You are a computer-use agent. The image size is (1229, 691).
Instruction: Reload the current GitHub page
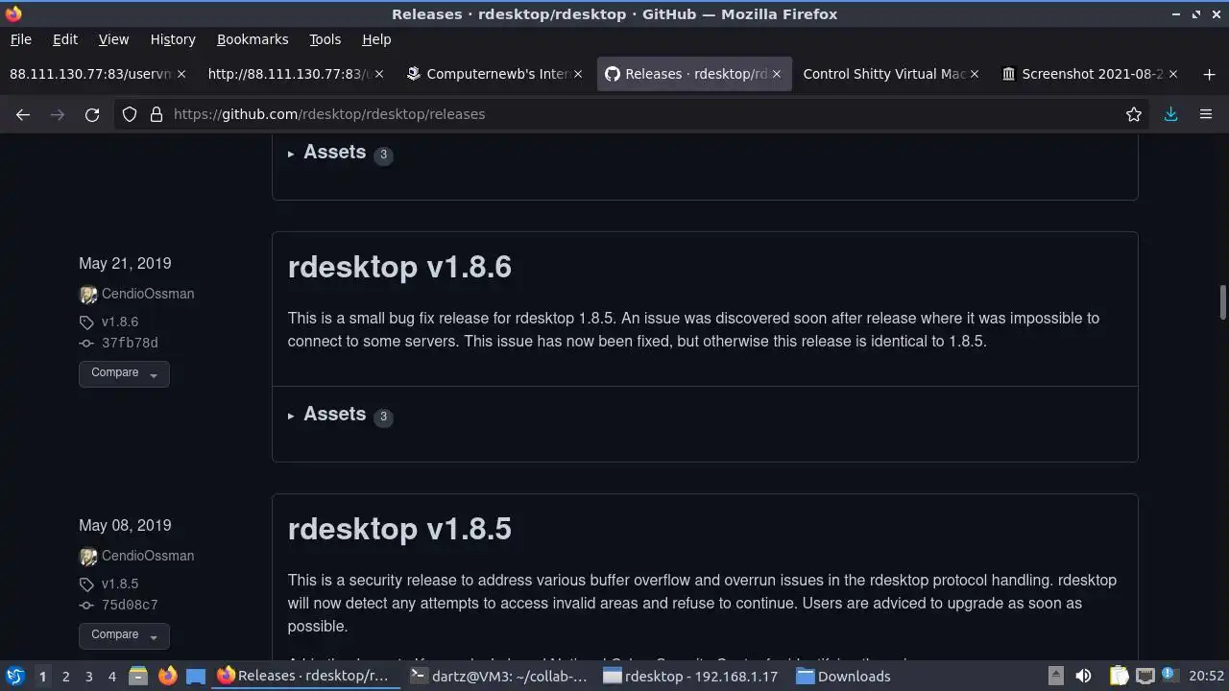point(92,114)
